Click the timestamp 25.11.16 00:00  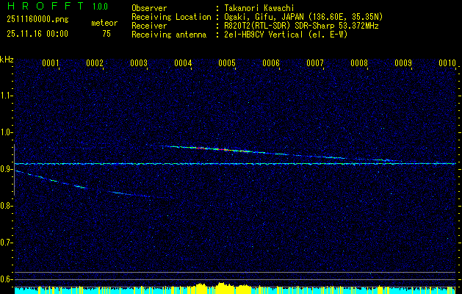[37, 34]
